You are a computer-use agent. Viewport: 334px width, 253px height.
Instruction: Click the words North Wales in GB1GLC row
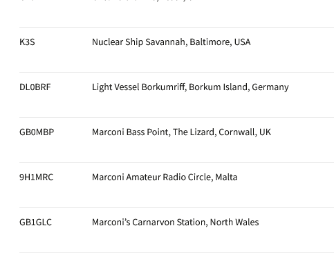coord(234,223)
